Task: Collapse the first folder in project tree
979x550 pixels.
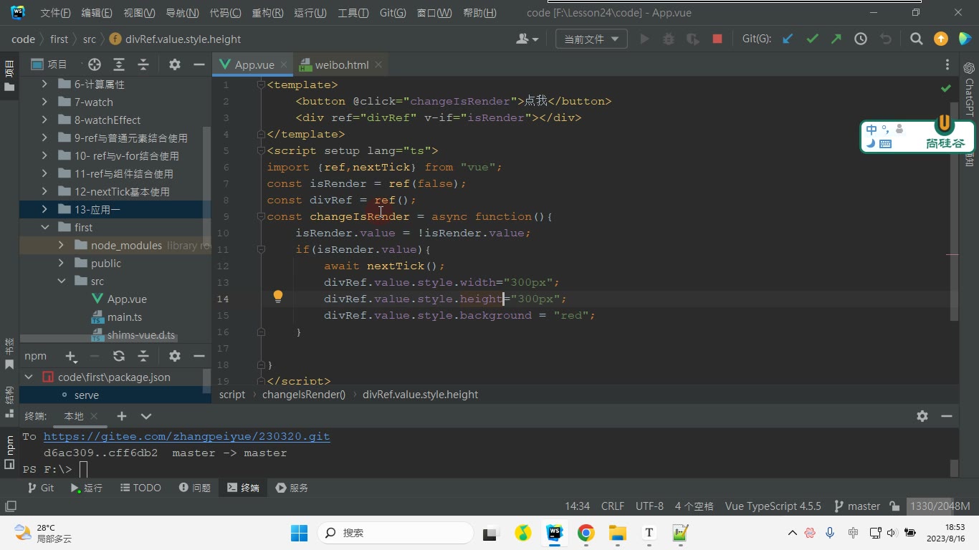Action: pyautogui.click(x=44, y=227)
